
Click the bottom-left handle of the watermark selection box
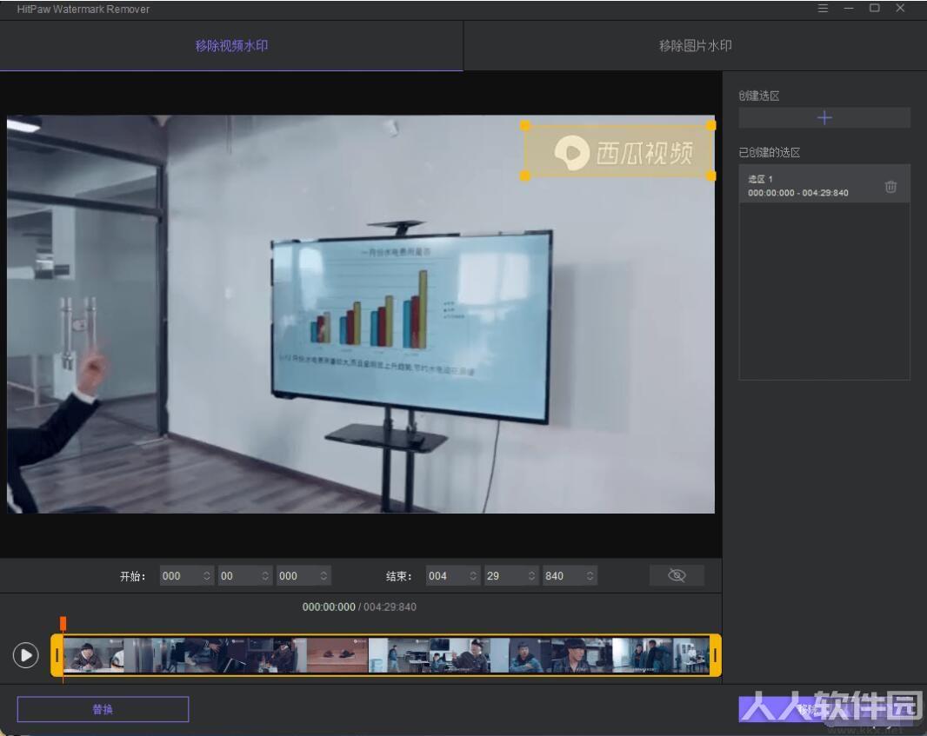pos(525,176)
